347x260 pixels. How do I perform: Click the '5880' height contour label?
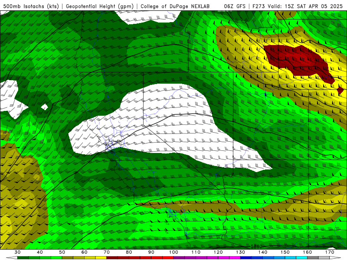coord(256,246)
